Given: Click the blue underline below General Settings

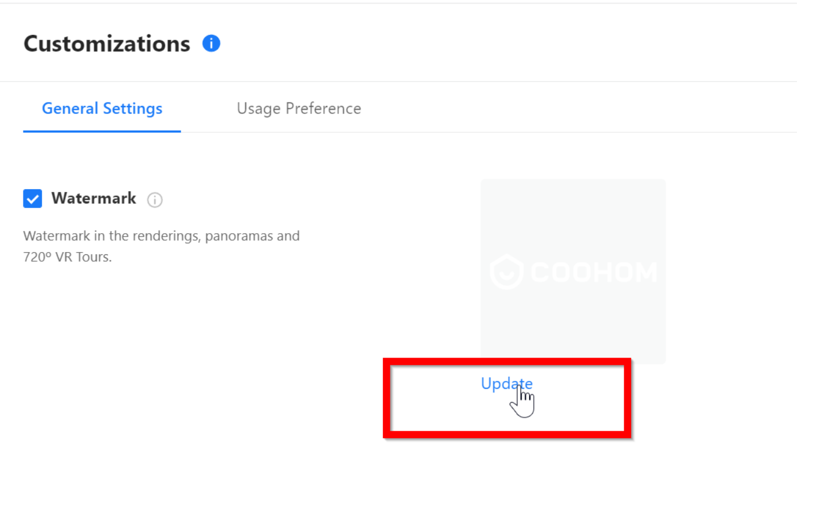Looking at the screenshot, I should click(x=102, y=131).
